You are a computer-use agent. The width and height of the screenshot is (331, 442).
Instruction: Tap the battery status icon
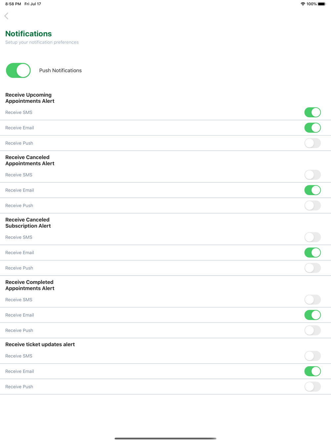click(x=321, y=4)
